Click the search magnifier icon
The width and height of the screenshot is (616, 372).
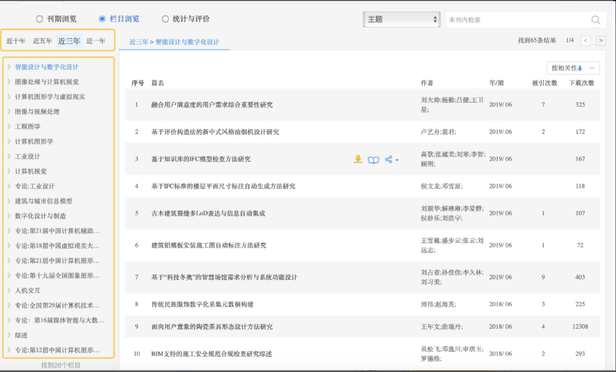[x=595, y=19]
